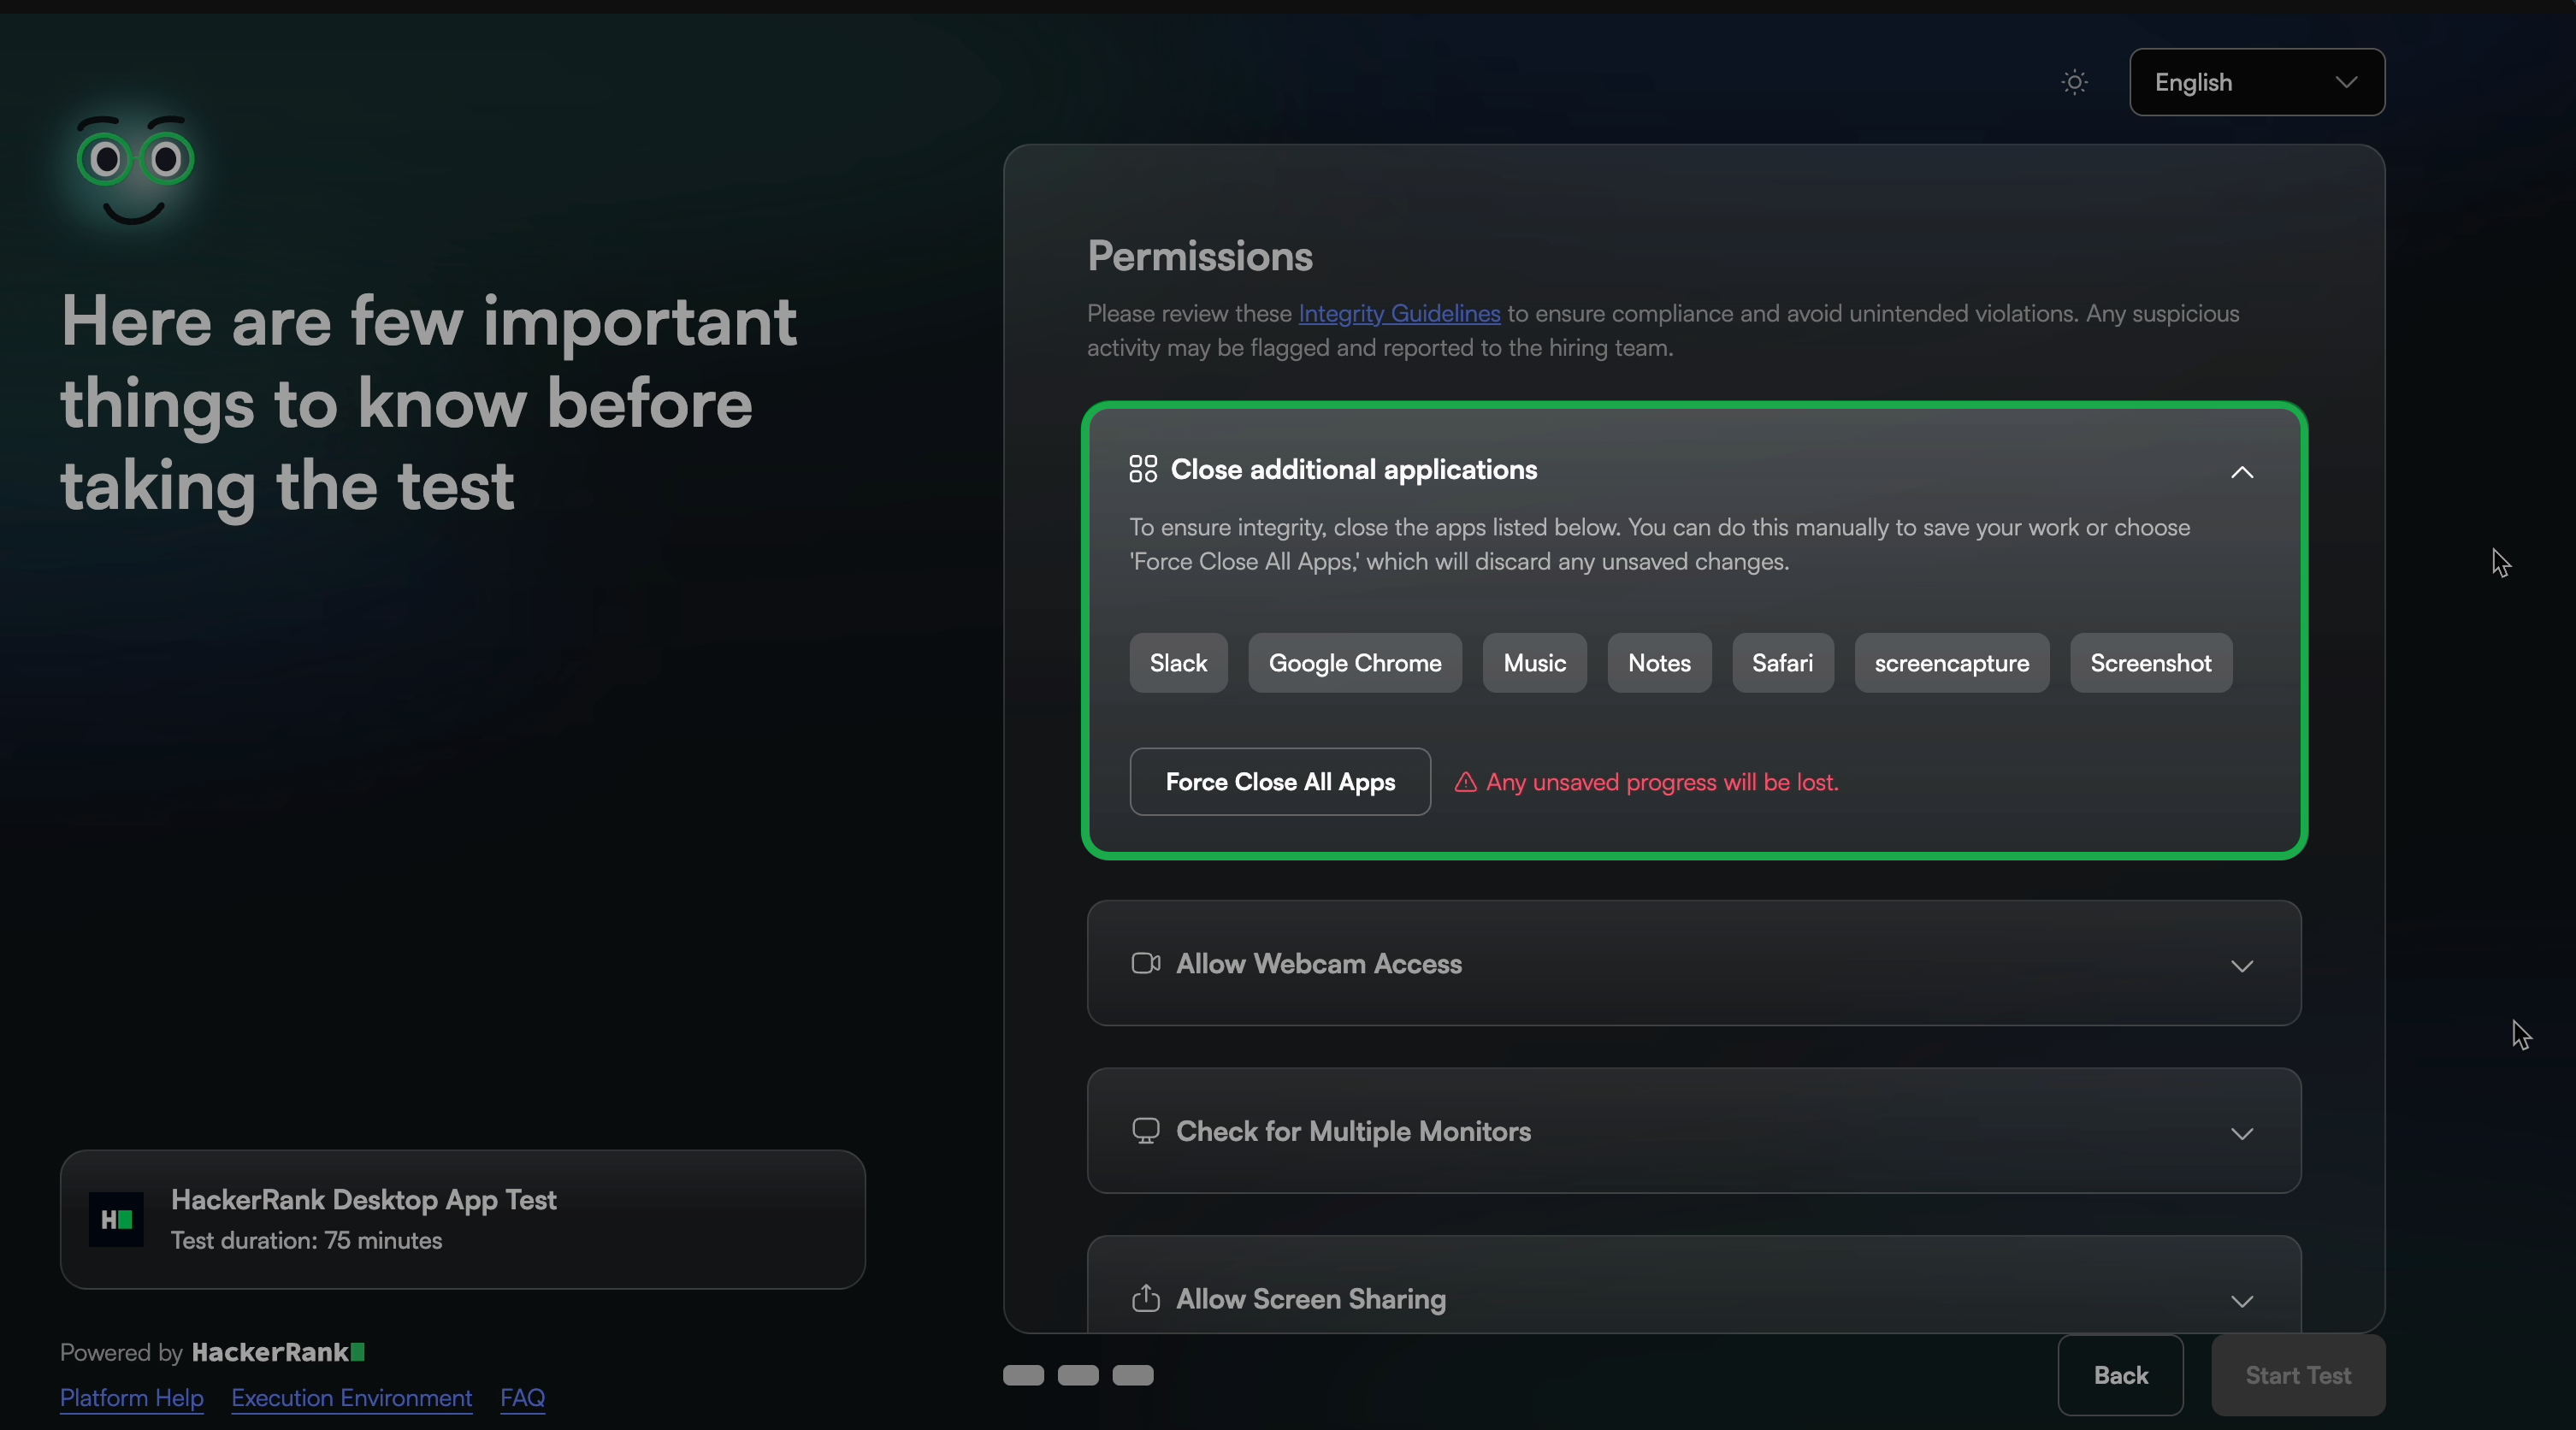The width and height of the screenshot is (2576, 1430).
Task: Click the monitor icon in Check for Multiple Monitors
Action: (x=1146, y=1131)
